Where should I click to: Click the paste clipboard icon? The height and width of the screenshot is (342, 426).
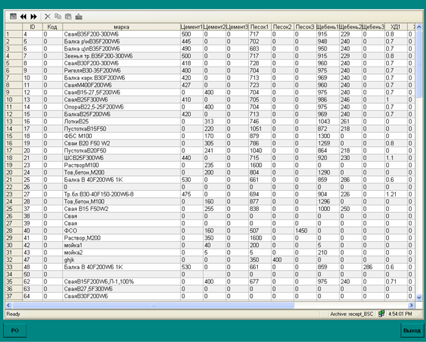pos(67,15)
